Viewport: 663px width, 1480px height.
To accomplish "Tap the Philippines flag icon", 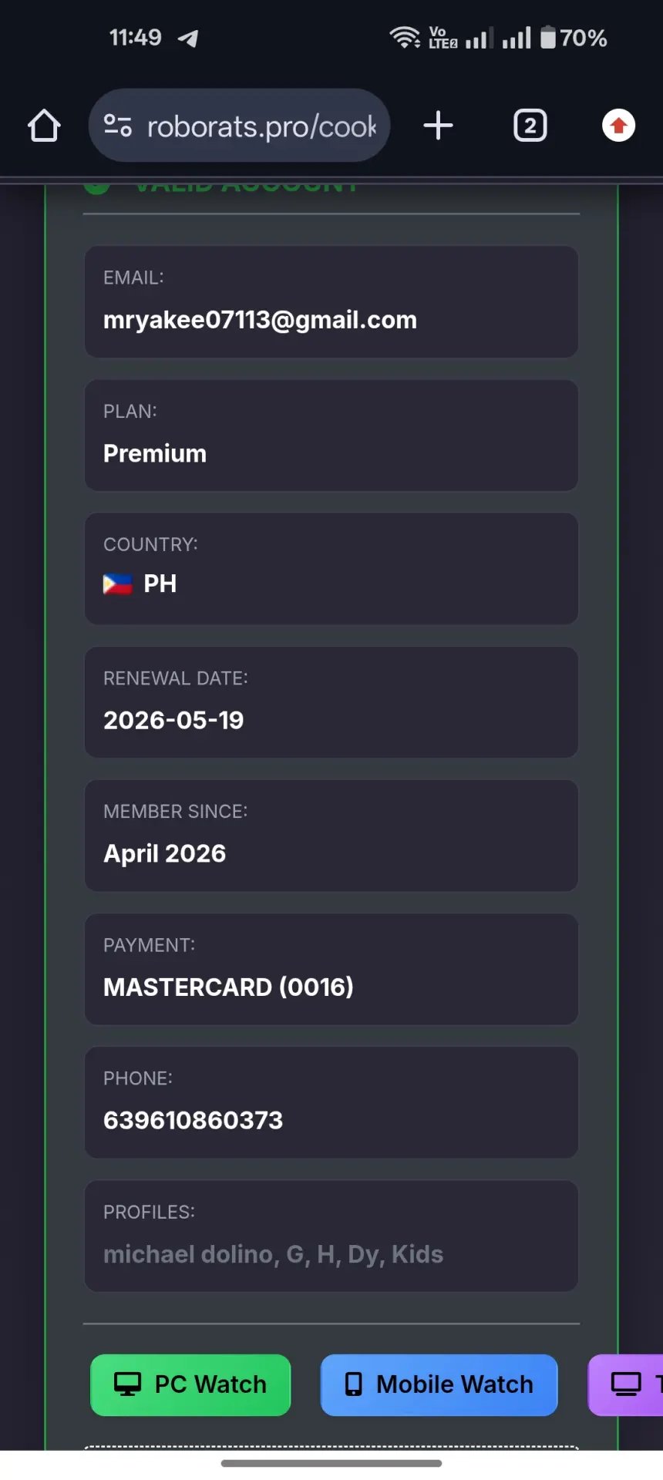I will [118, 584].
